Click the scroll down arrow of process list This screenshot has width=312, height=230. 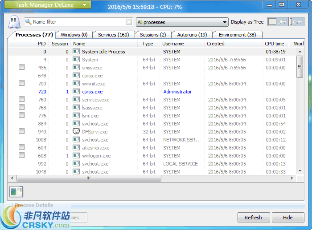300,171
